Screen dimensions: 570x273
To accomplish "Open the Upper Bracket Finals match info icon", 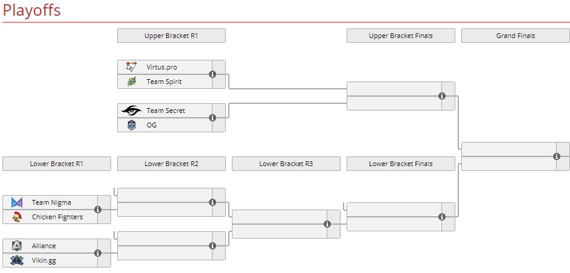I will [x=442, y=96].
